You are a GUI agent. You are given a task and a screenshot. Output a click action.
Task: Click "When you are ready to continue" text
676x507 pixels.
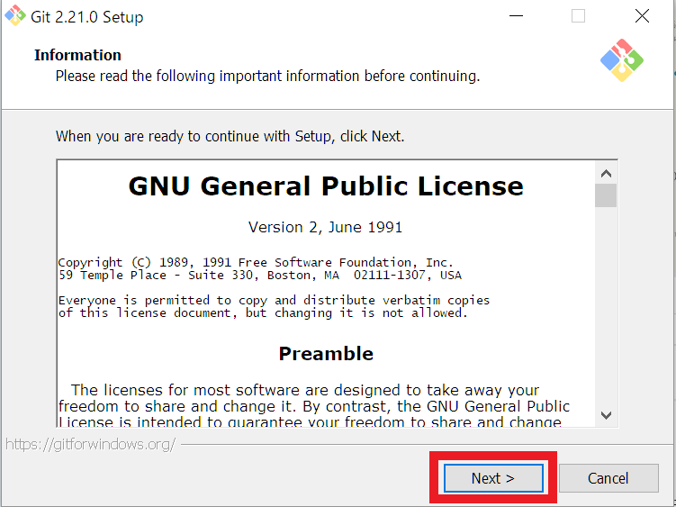click(230, 136)
